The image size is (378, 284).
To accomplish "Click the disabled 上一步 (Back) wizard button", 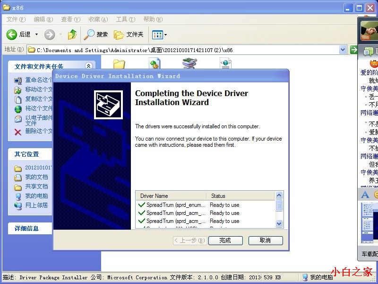I will point(190,240).
